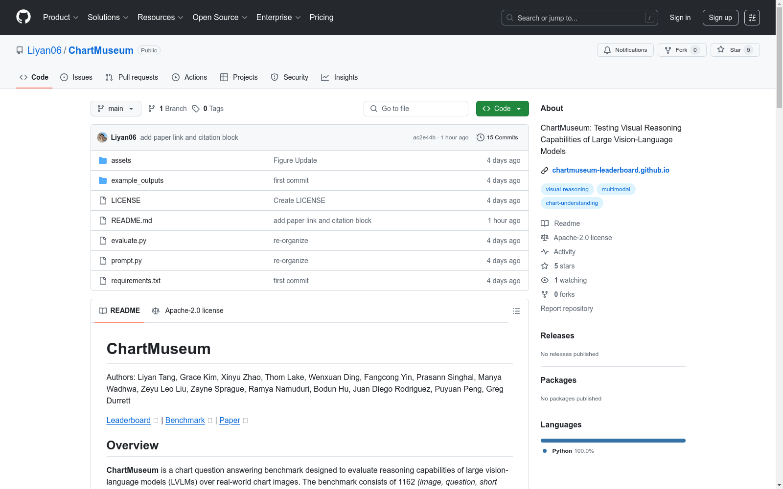
Task: Open the Issues tab
Action: tap(76, 77)
